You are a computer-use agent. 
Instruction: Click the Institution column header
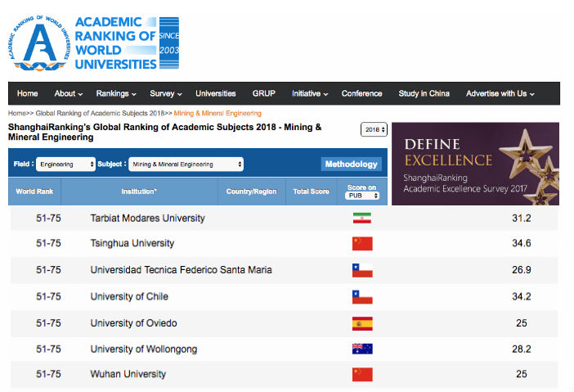pyautogui.click(x=139, y=191)
